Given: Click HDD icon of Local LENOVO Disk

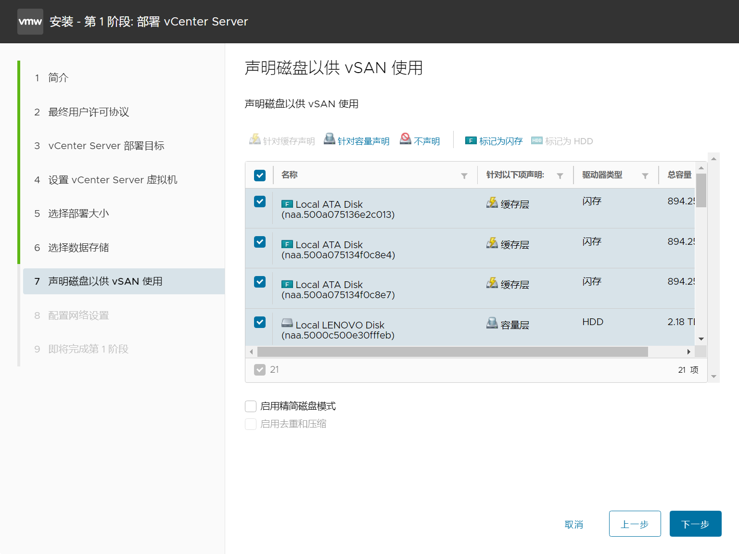Looking at the screenshot, I should (x=287, y=323).
